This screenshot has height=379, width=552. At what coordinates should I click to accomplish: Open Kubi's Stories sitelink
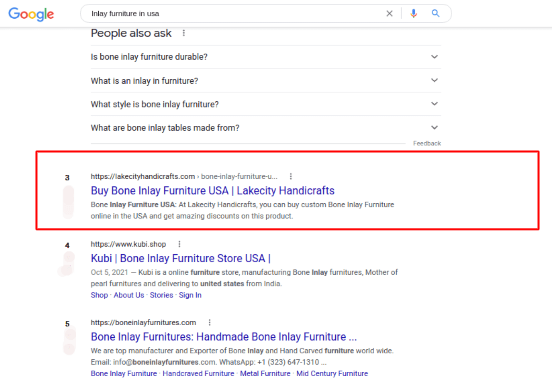161,295
